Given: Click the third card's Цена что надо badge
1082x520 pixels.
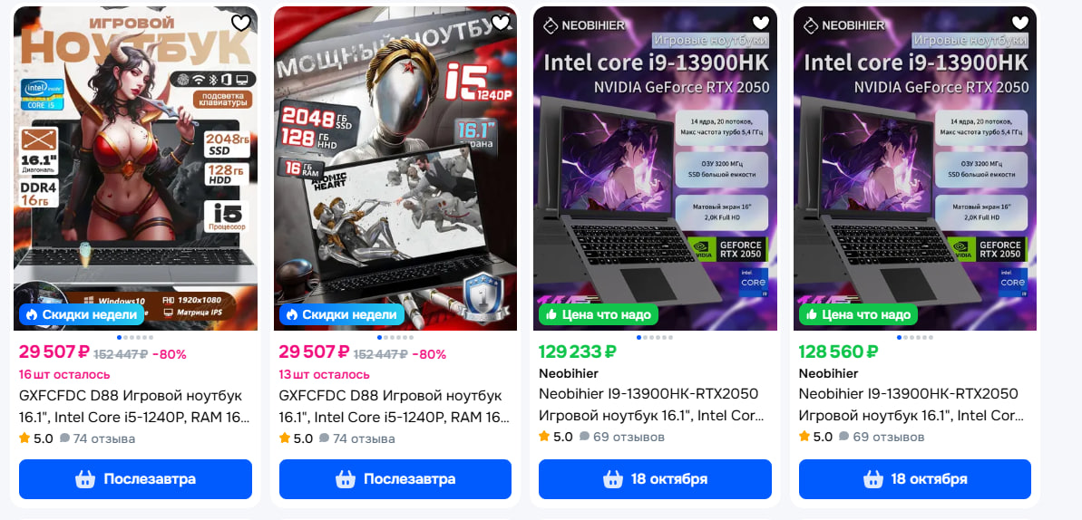Looking at the screenshot, I should (x=599, y=314).
